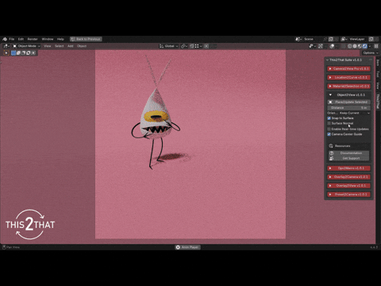Image resolution: width=381 pixels, height=286 pixels.
Task: Expand the Overlay2Camera panel
Action: pos(348,177)
